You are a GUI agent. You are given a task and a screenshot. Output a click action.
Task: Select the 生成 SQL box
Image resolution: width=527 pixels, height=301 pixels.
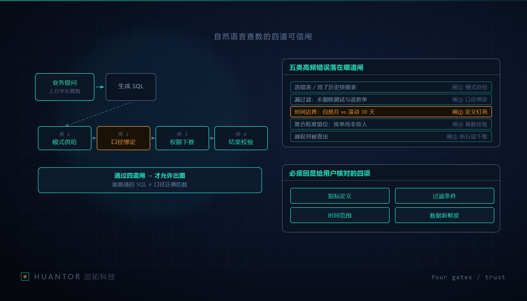click(131, 87)
